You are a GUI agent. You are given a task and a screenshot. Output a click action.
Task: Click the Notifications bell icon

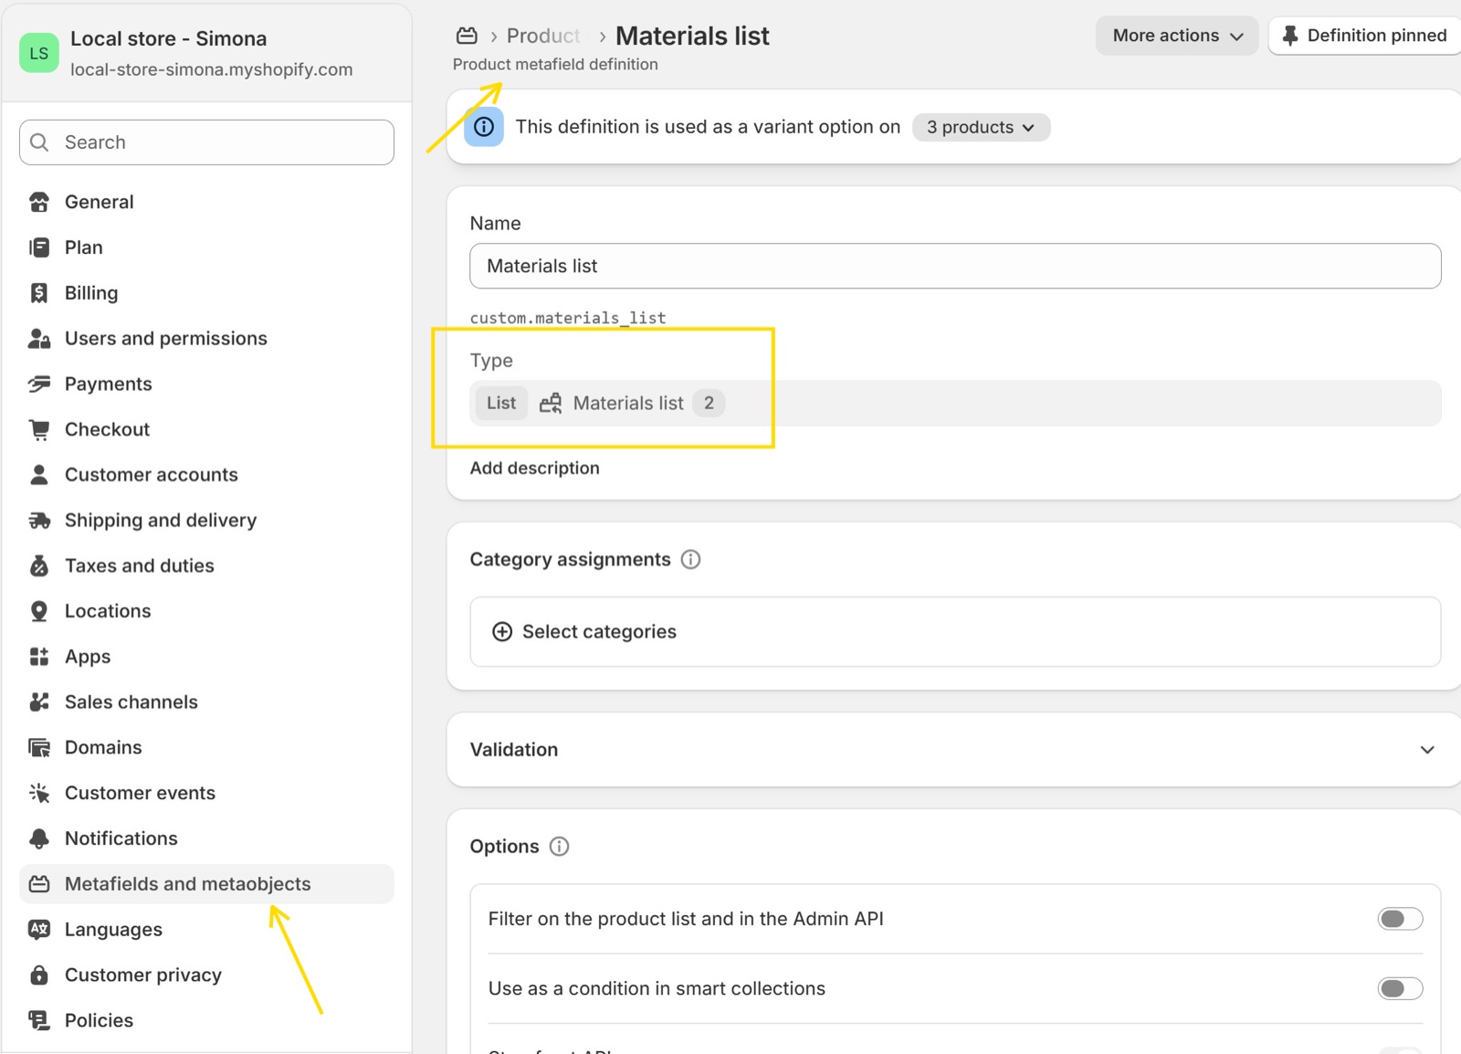coord(39,838)
